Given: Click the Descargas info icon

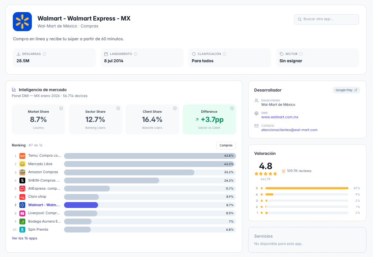Looking at the screenshot, I should [x=44, y=54].
